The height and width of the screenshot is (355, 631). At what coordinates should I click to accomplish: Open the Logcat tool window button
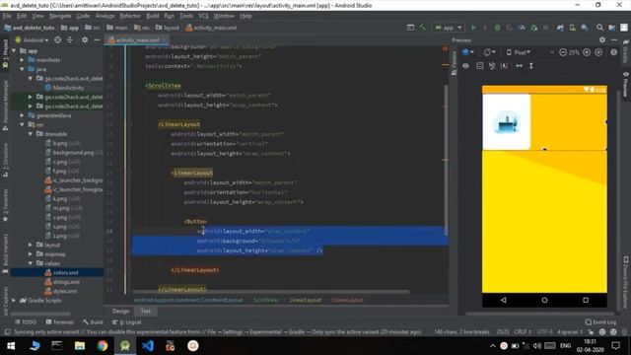click(127, 322)
